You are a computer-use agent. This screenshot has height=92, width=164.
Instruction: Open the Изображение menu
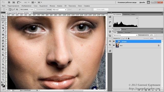click(x=26, y=6)
